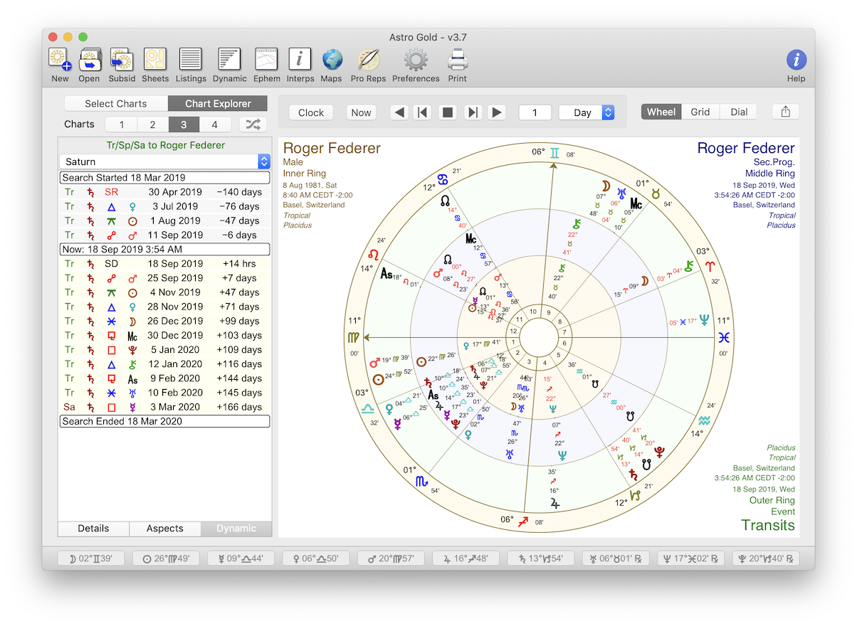This screenshot has width=857, height=626.
Task: Select the 30 Apr 2019 SR row
Action: pyautogui.click(x=164, y=192)
